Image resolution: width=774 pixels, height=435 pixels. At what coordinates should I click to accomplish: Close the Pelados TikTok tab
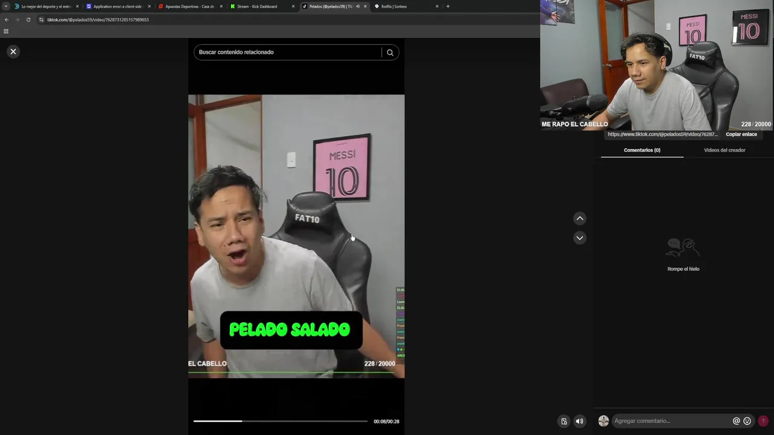(x=365, y=6)
